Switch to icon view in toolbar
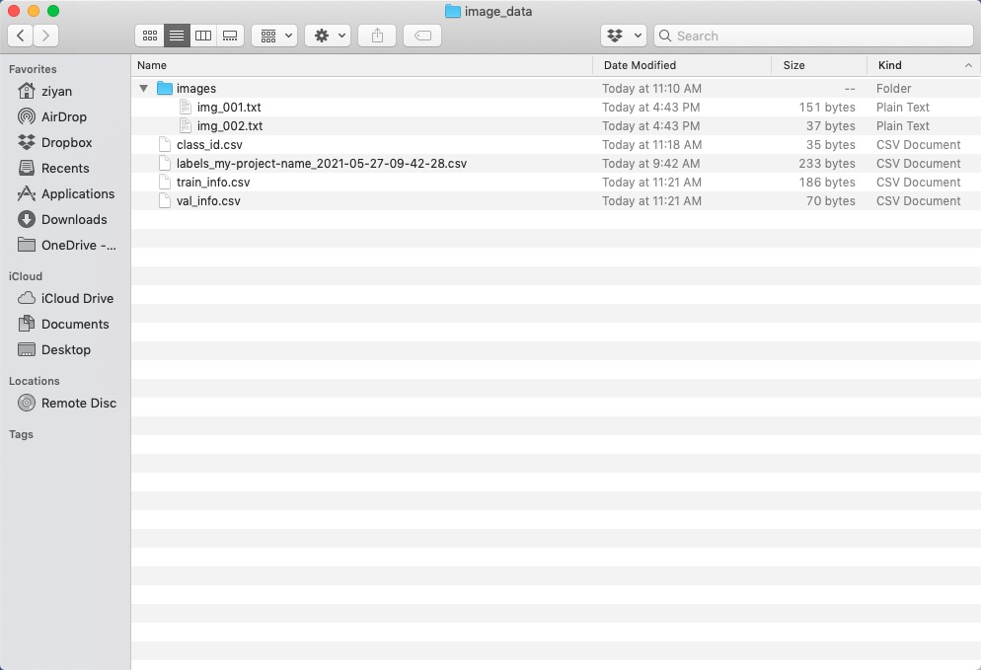Viewport: 981px width, 670px height. tap(150, 36)
